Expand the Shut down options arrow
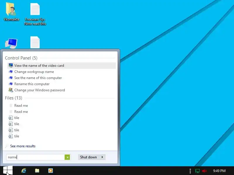 click(x=102, y=157)
